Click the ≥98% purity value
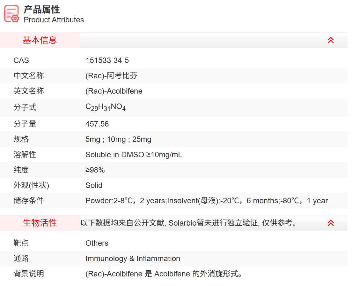Viewport: 352px width, 286px height. 95,170
